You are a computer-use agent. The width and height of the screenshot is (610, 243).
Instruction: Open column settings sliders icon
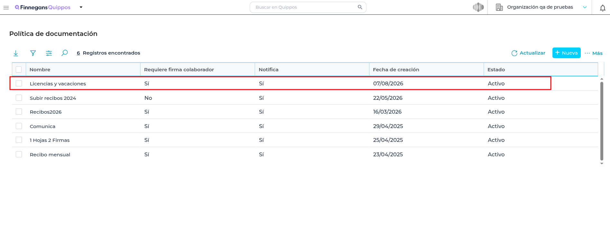[x=49, y=53]
